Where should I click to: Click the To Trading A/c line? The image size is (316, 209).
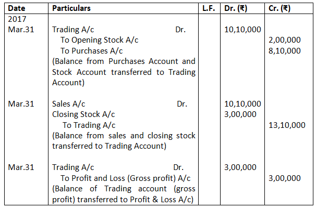(89, 125)
